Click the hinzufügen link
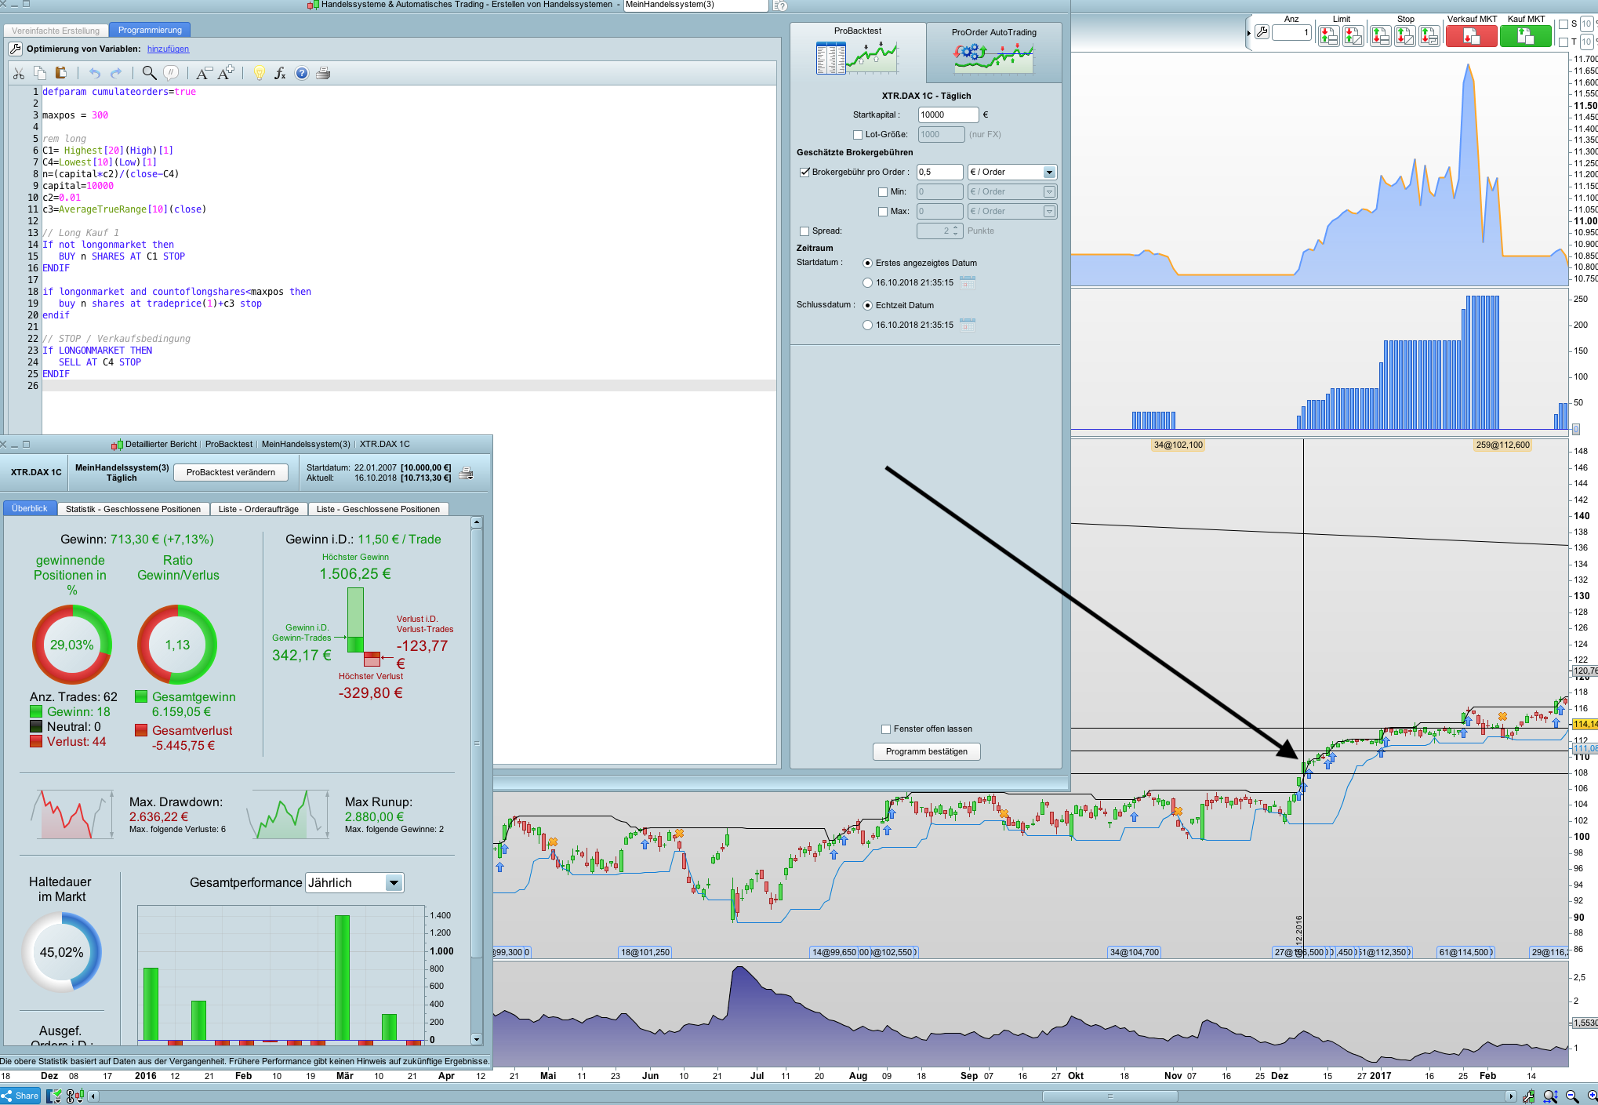 point(168,49)
